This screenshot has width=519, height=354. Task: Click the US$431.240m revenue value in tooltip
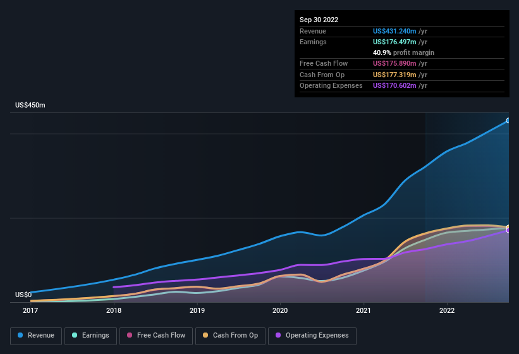pos(394,31)
